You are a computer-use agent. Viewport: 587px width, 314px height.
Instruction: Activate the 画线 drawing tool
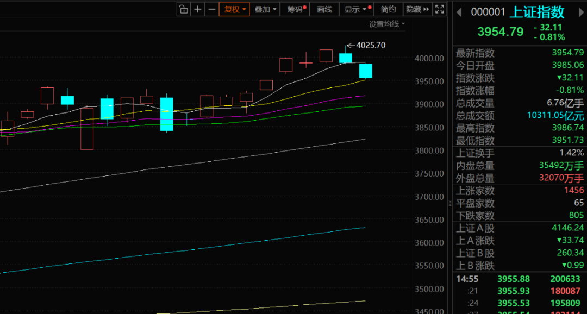(324, 9)
